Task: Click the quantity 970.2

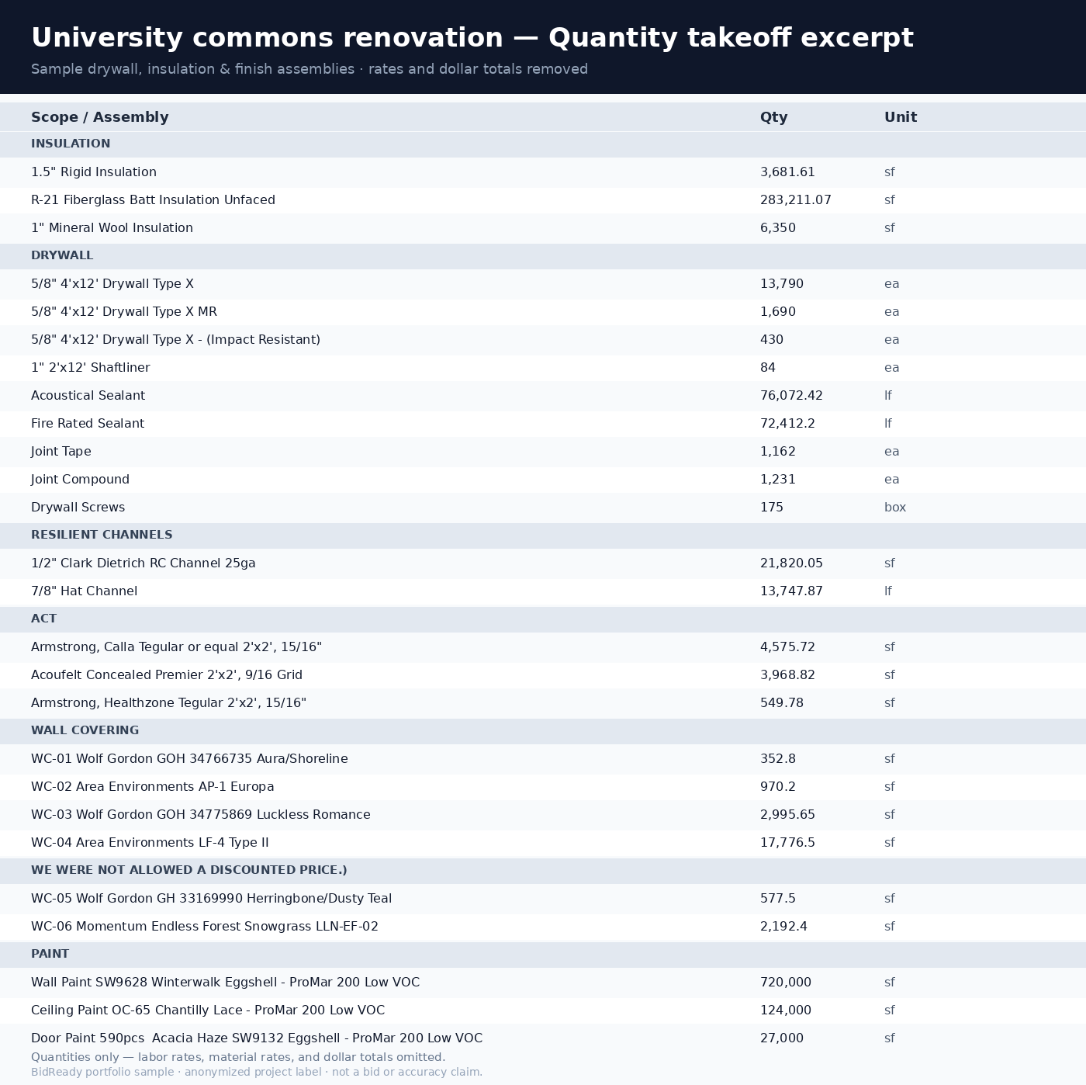Action: (x=778, y=787)
